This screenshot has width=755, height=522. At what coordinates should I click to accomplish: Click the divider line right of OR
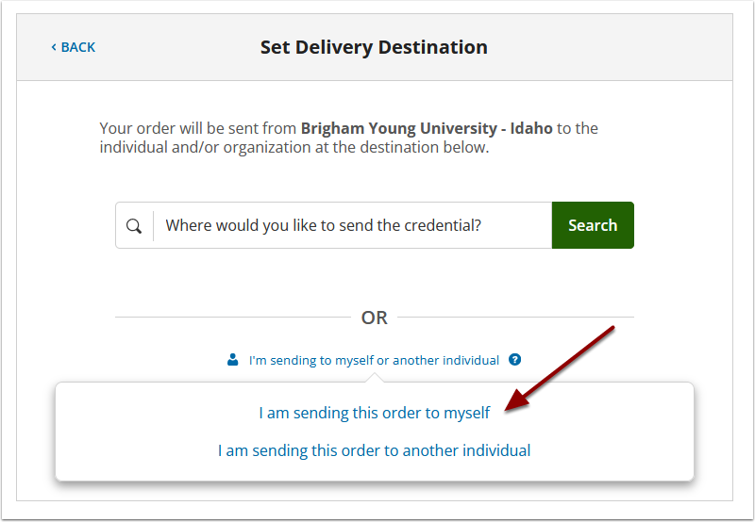pos(515,318)
